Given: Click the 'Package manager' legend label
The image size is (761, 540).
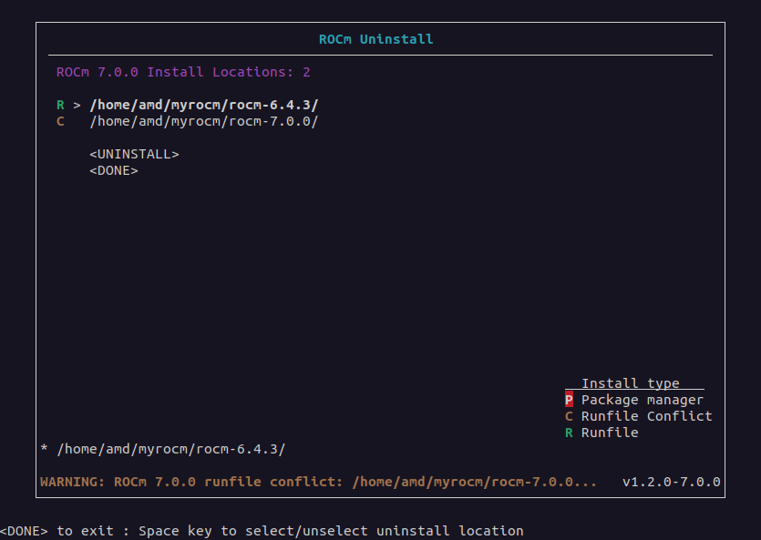Looking at the screenshot, I should coord(643,400).
